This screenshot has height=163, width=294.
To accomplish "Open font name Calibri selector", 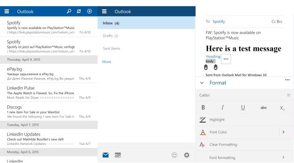I will click(x=204, y=95).
